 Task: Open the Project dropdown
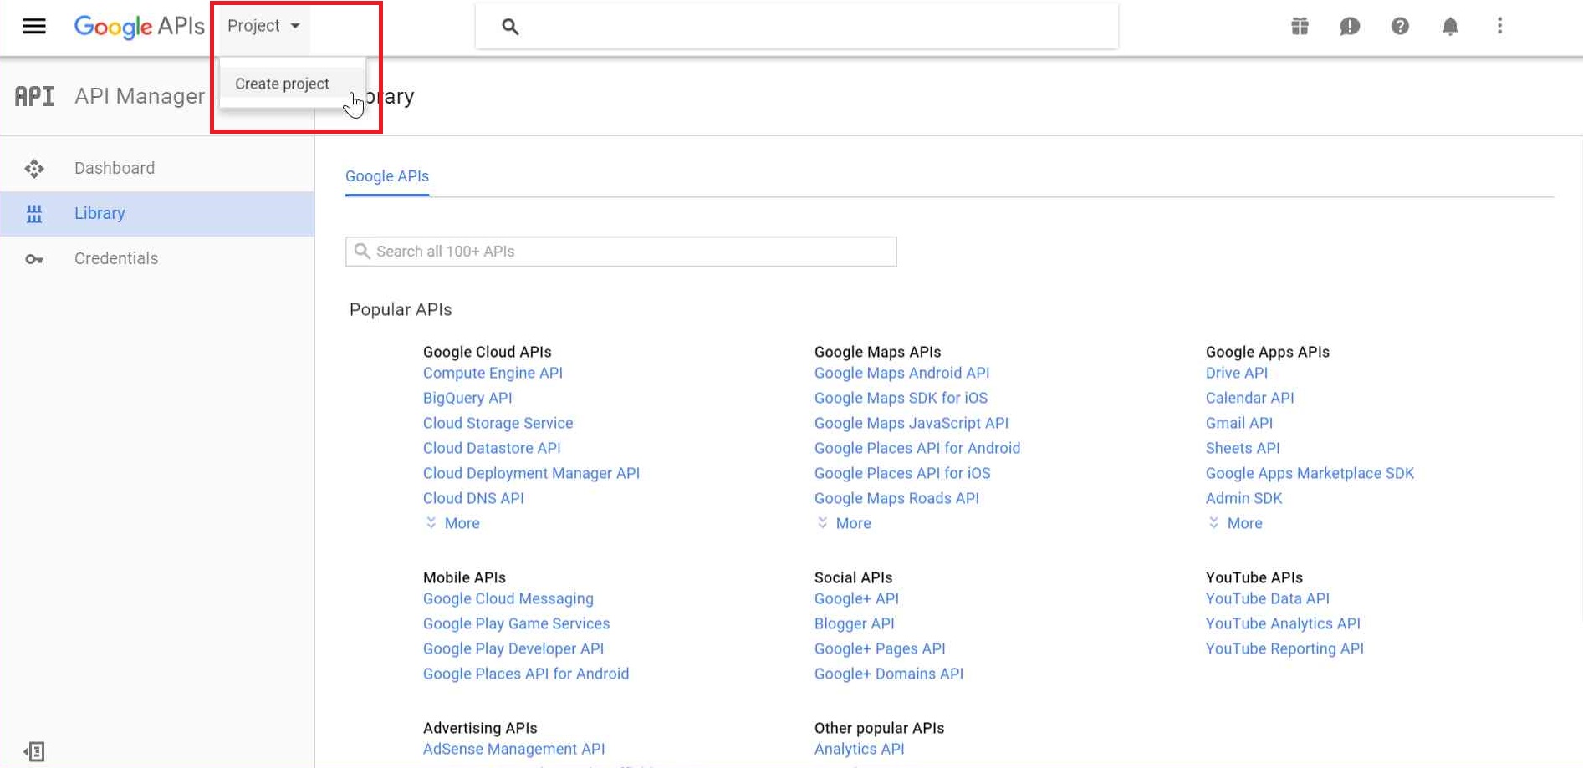pos(263,26)
